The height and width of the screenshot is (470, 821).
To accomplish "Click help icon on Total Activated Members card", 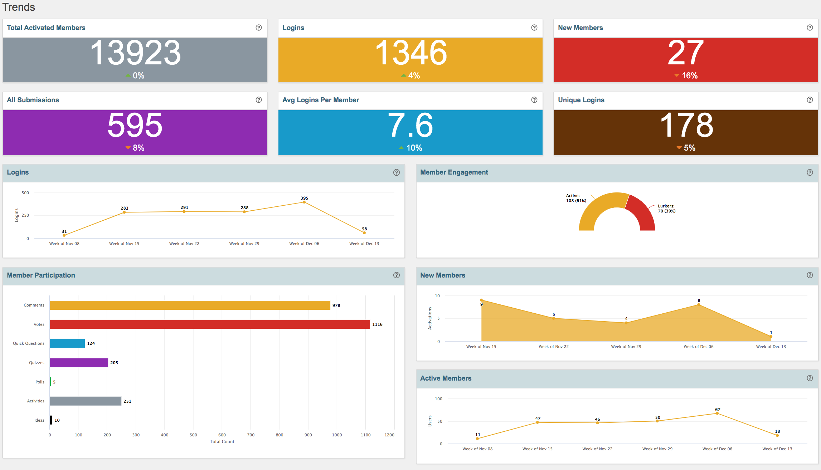I will click(258, 28).
